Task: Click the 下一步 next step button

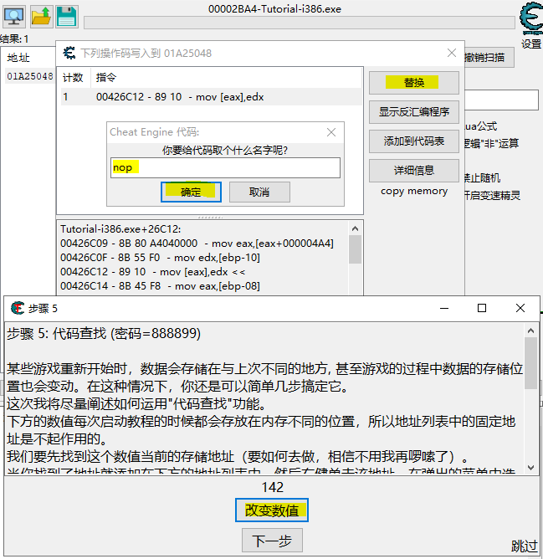Action: 272,541
